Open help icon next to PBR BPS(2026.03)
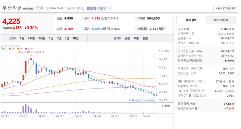241x129 pixels. pos(204,91)
